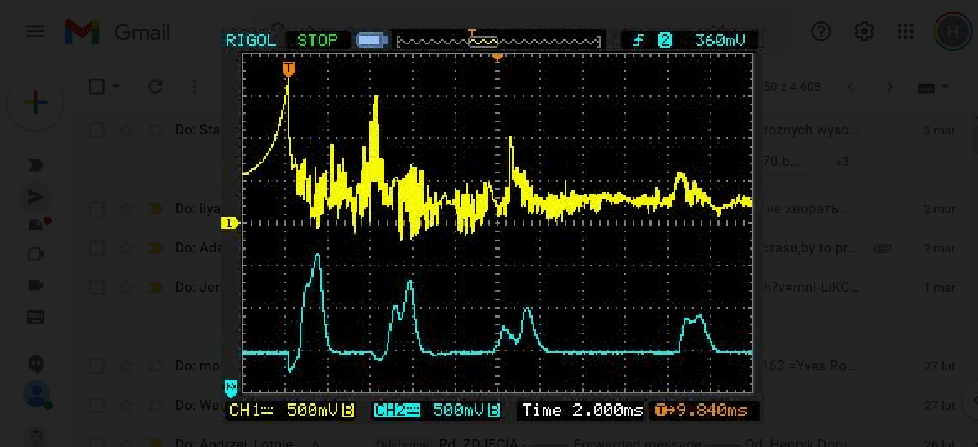Viewport: 978px width, 447px height.
Task: Open the More options three-dot menu
Action: pyautogui.click(x=194, y=87)
